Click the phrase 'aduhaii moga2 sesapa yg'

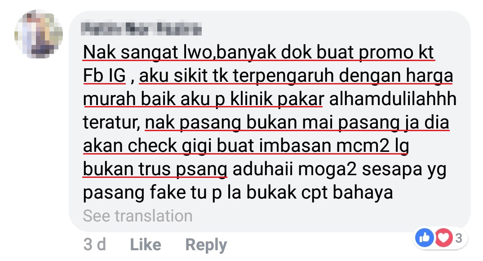click(340, 169)
